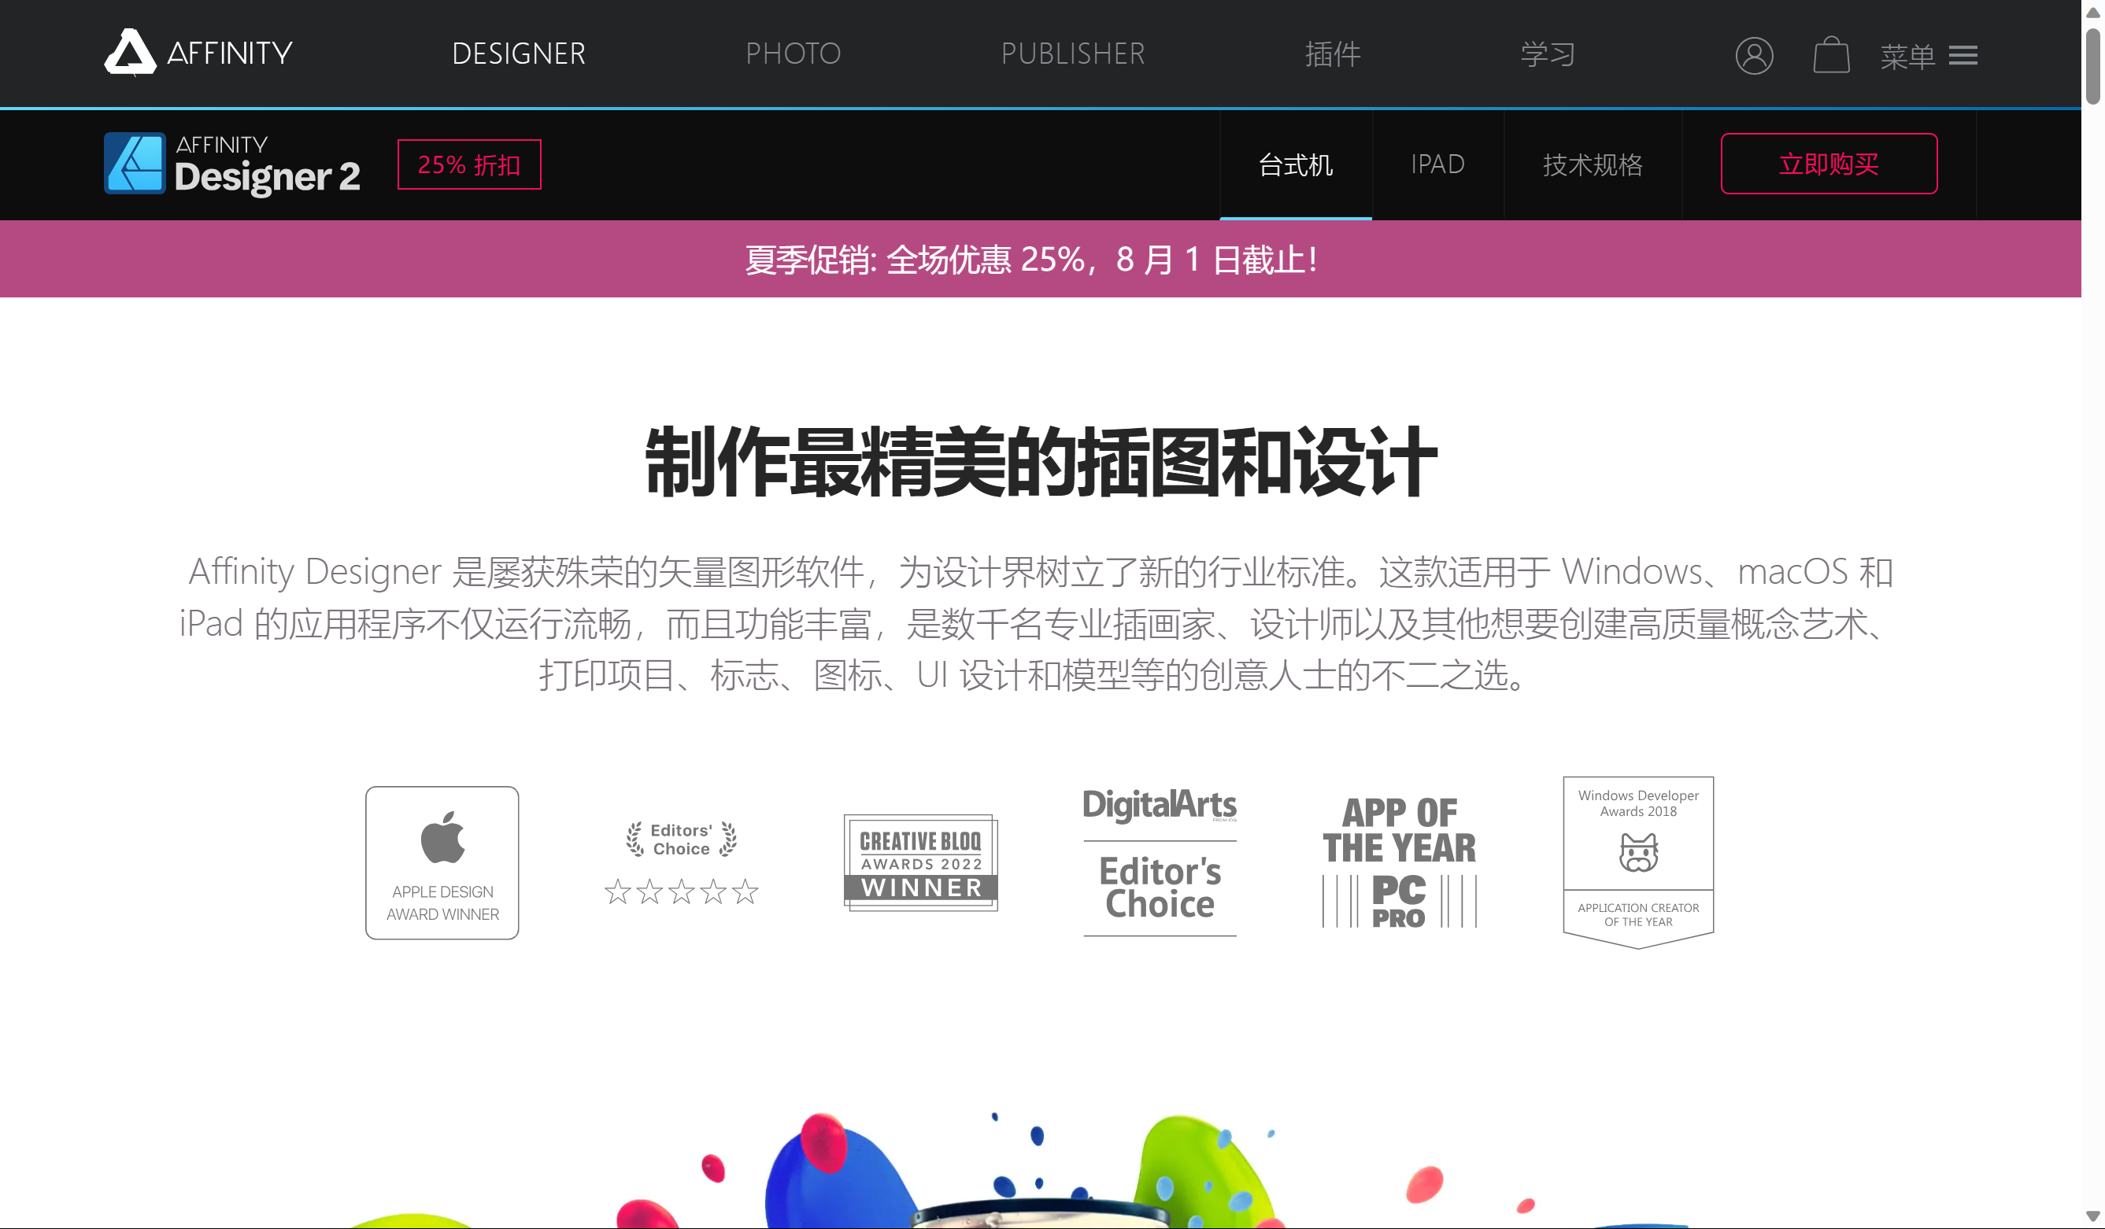Click the scrollbar down arrow
This screenshot has height=1229, width=2105.
tap(2092, 1216)
